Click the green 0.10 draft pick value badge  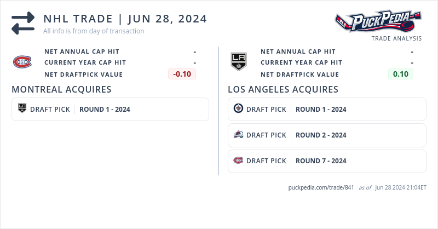401,74
